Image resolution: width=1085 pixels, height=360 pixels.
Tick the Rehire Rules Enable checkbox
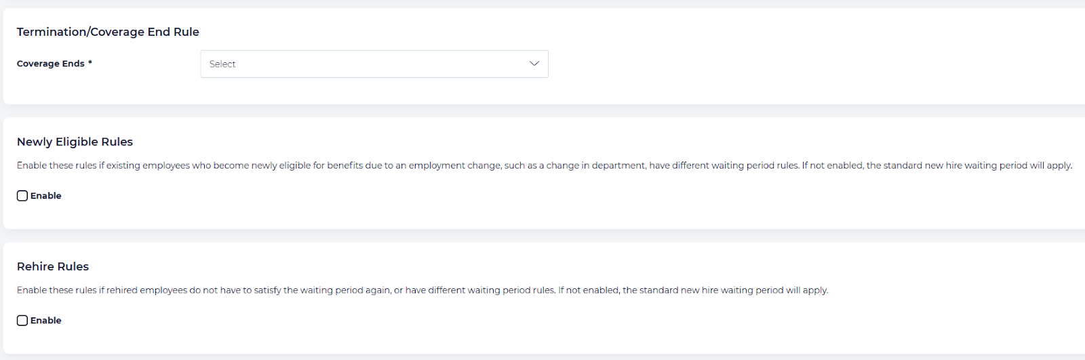[x=22, y=320]
